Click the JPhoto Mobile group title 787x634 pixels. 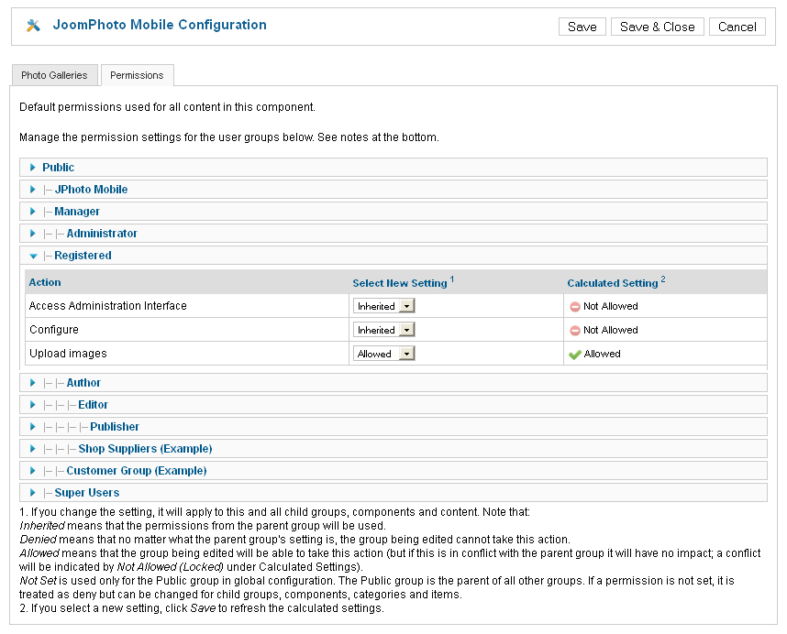click(91, 190)
